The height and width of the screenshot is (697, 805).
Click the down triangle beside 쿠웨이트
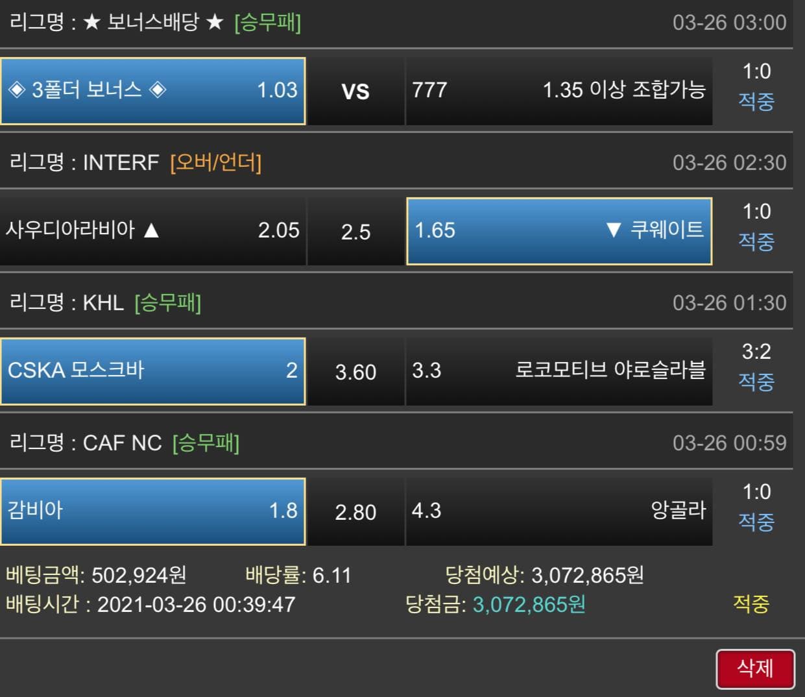click(x=613, y=230)
